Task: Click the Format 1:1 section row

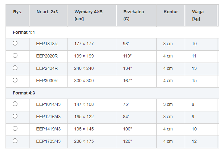Action: (24, 32)
